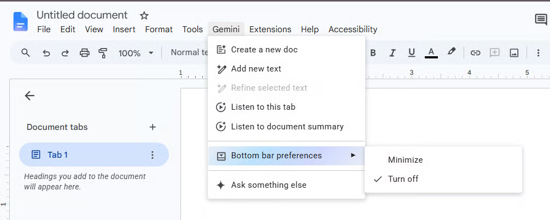Image resolution: width=550 pixels, height=220 pixels.
Task: Choose Create a new doc
Action: [x=286, y=50]
